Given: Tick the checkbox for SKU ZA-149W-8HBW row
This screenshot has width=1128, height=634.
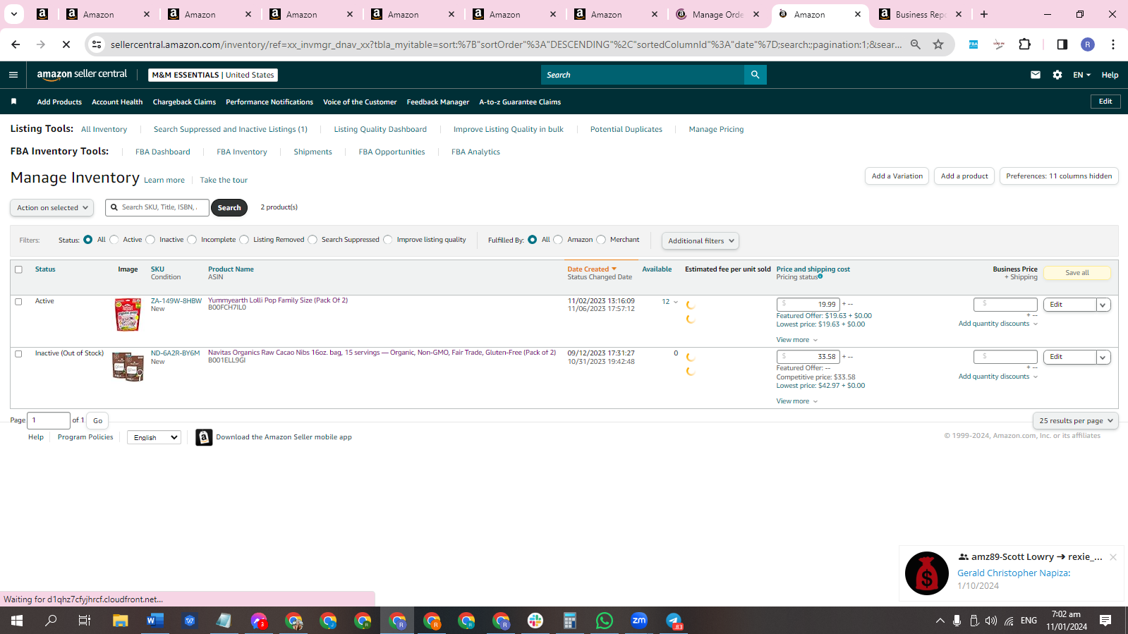Looking at the screenshot, I should [x=18, y=301].
